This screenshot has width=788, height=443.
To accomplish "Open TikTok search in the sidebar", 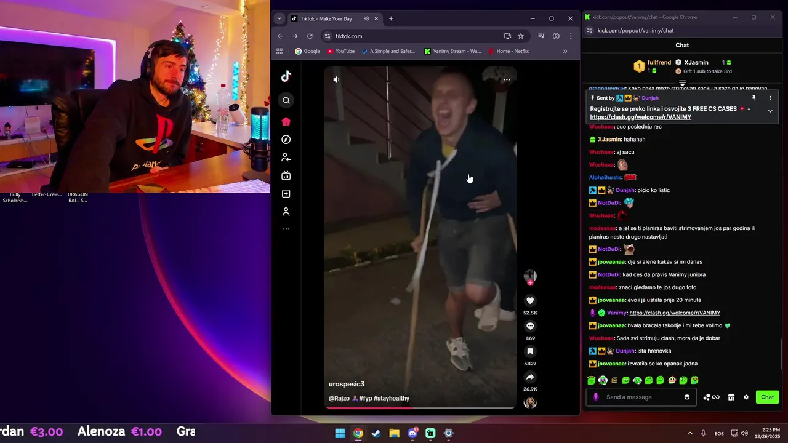I will pyautogui.click(x=286, y=100).
